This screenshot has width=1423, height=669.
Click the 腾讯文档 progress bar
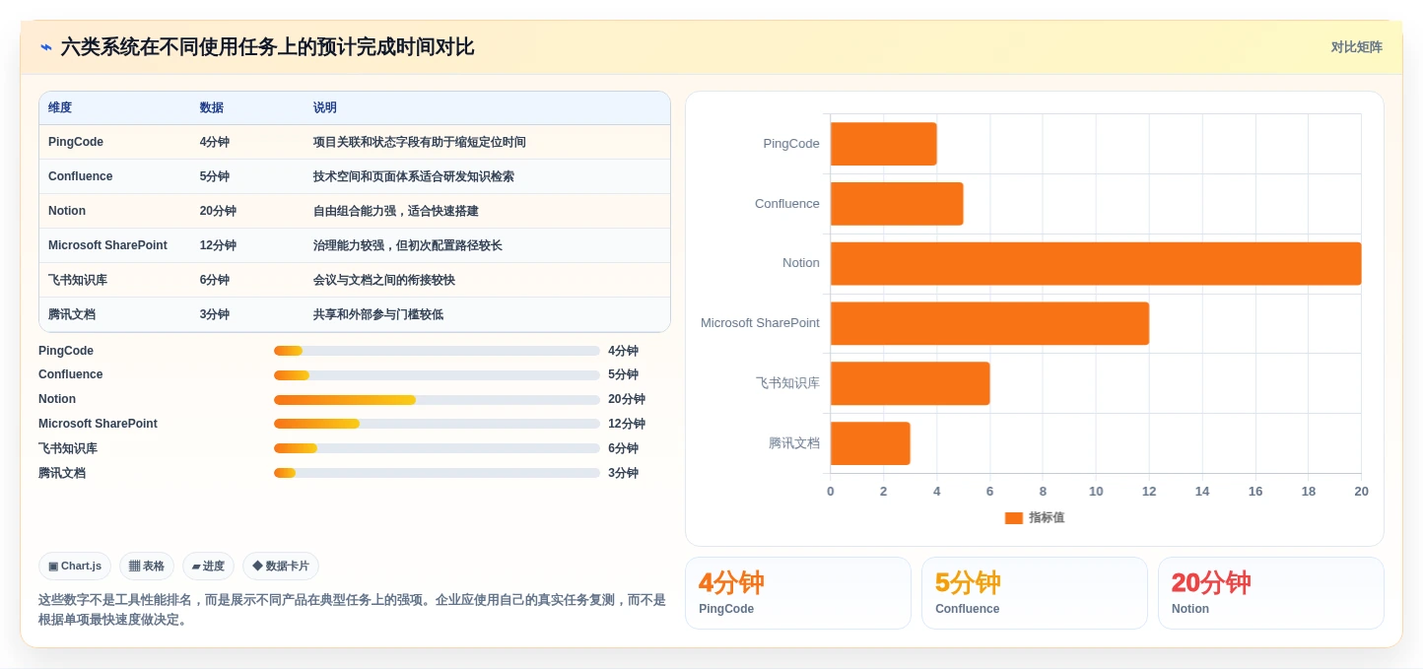[x=437, y=473]
